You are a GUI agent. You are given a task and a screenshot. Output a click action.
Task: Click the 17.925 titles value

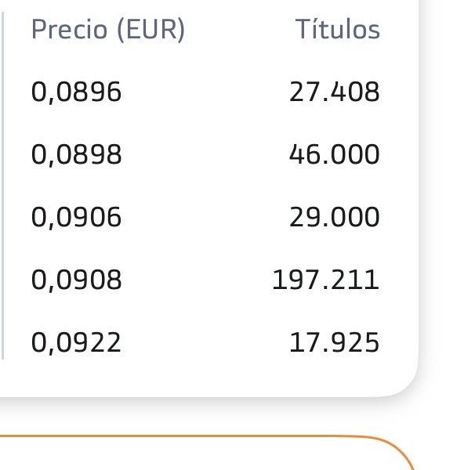(335, 342)
